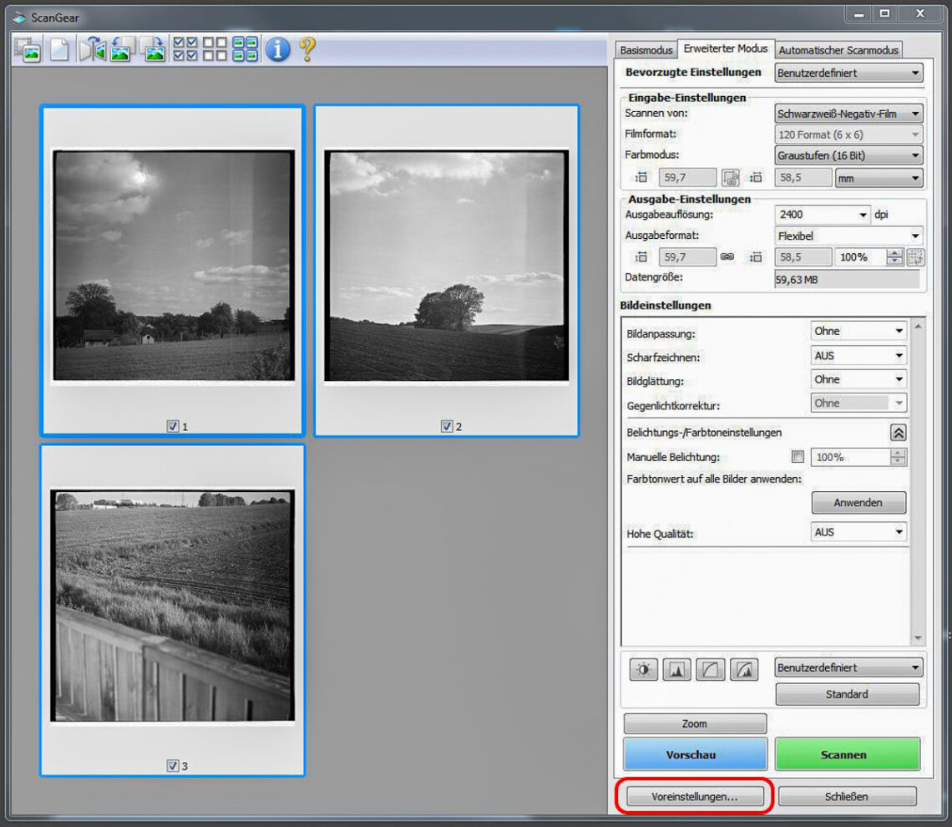Uncheck the checkbox for frame 1
952x827 pixels.
[173, 426]
